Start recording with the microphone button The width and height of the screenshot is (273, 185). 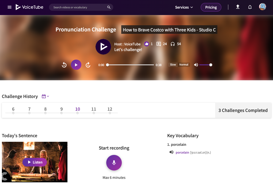pyautogui.click(x=114, y=163)
